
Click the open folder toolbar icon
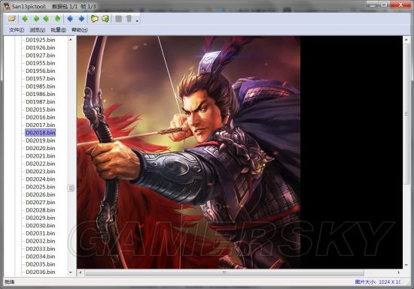tap(11, 19)
